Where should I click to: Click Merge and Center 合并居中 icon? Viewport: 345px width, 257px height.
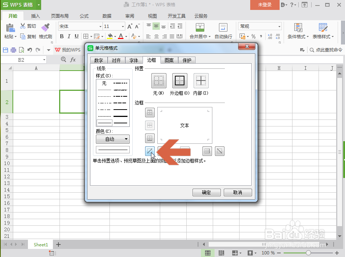tap(200, 28)
